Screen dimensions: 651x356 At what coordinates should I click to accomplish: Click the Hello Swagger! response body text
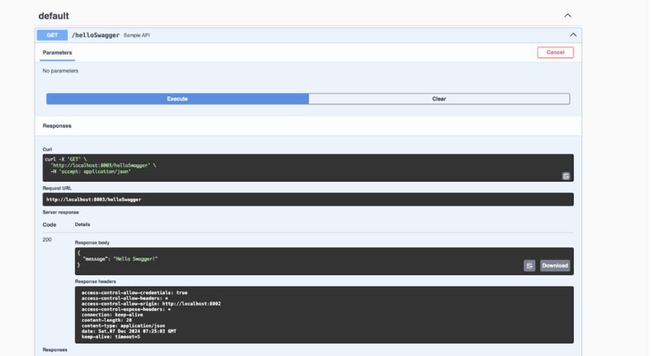[x=135, y=259]
